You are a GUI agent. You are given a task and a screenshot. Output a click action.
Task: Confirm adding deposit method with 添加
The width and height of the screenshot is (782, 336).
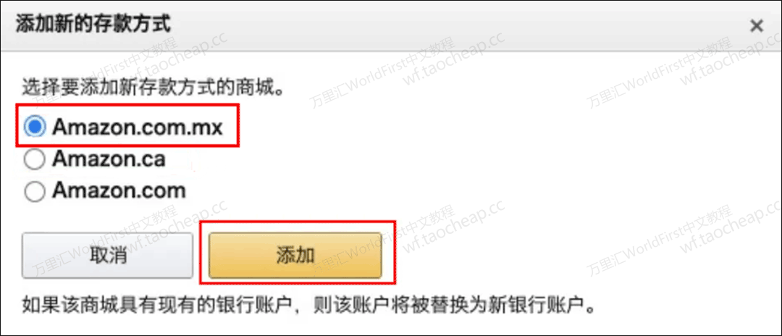[295, 255]
